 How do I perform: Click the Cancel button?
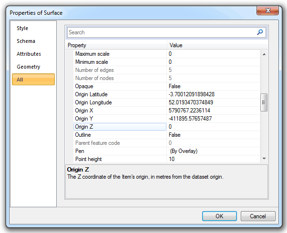point(258,216)
